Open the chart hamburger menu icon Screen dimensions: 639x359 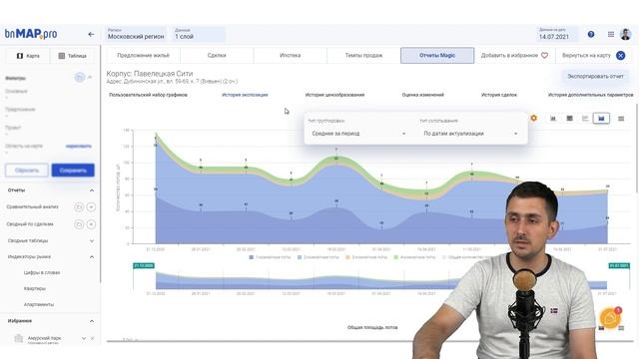pyautogui.click(x=621, y=119)
